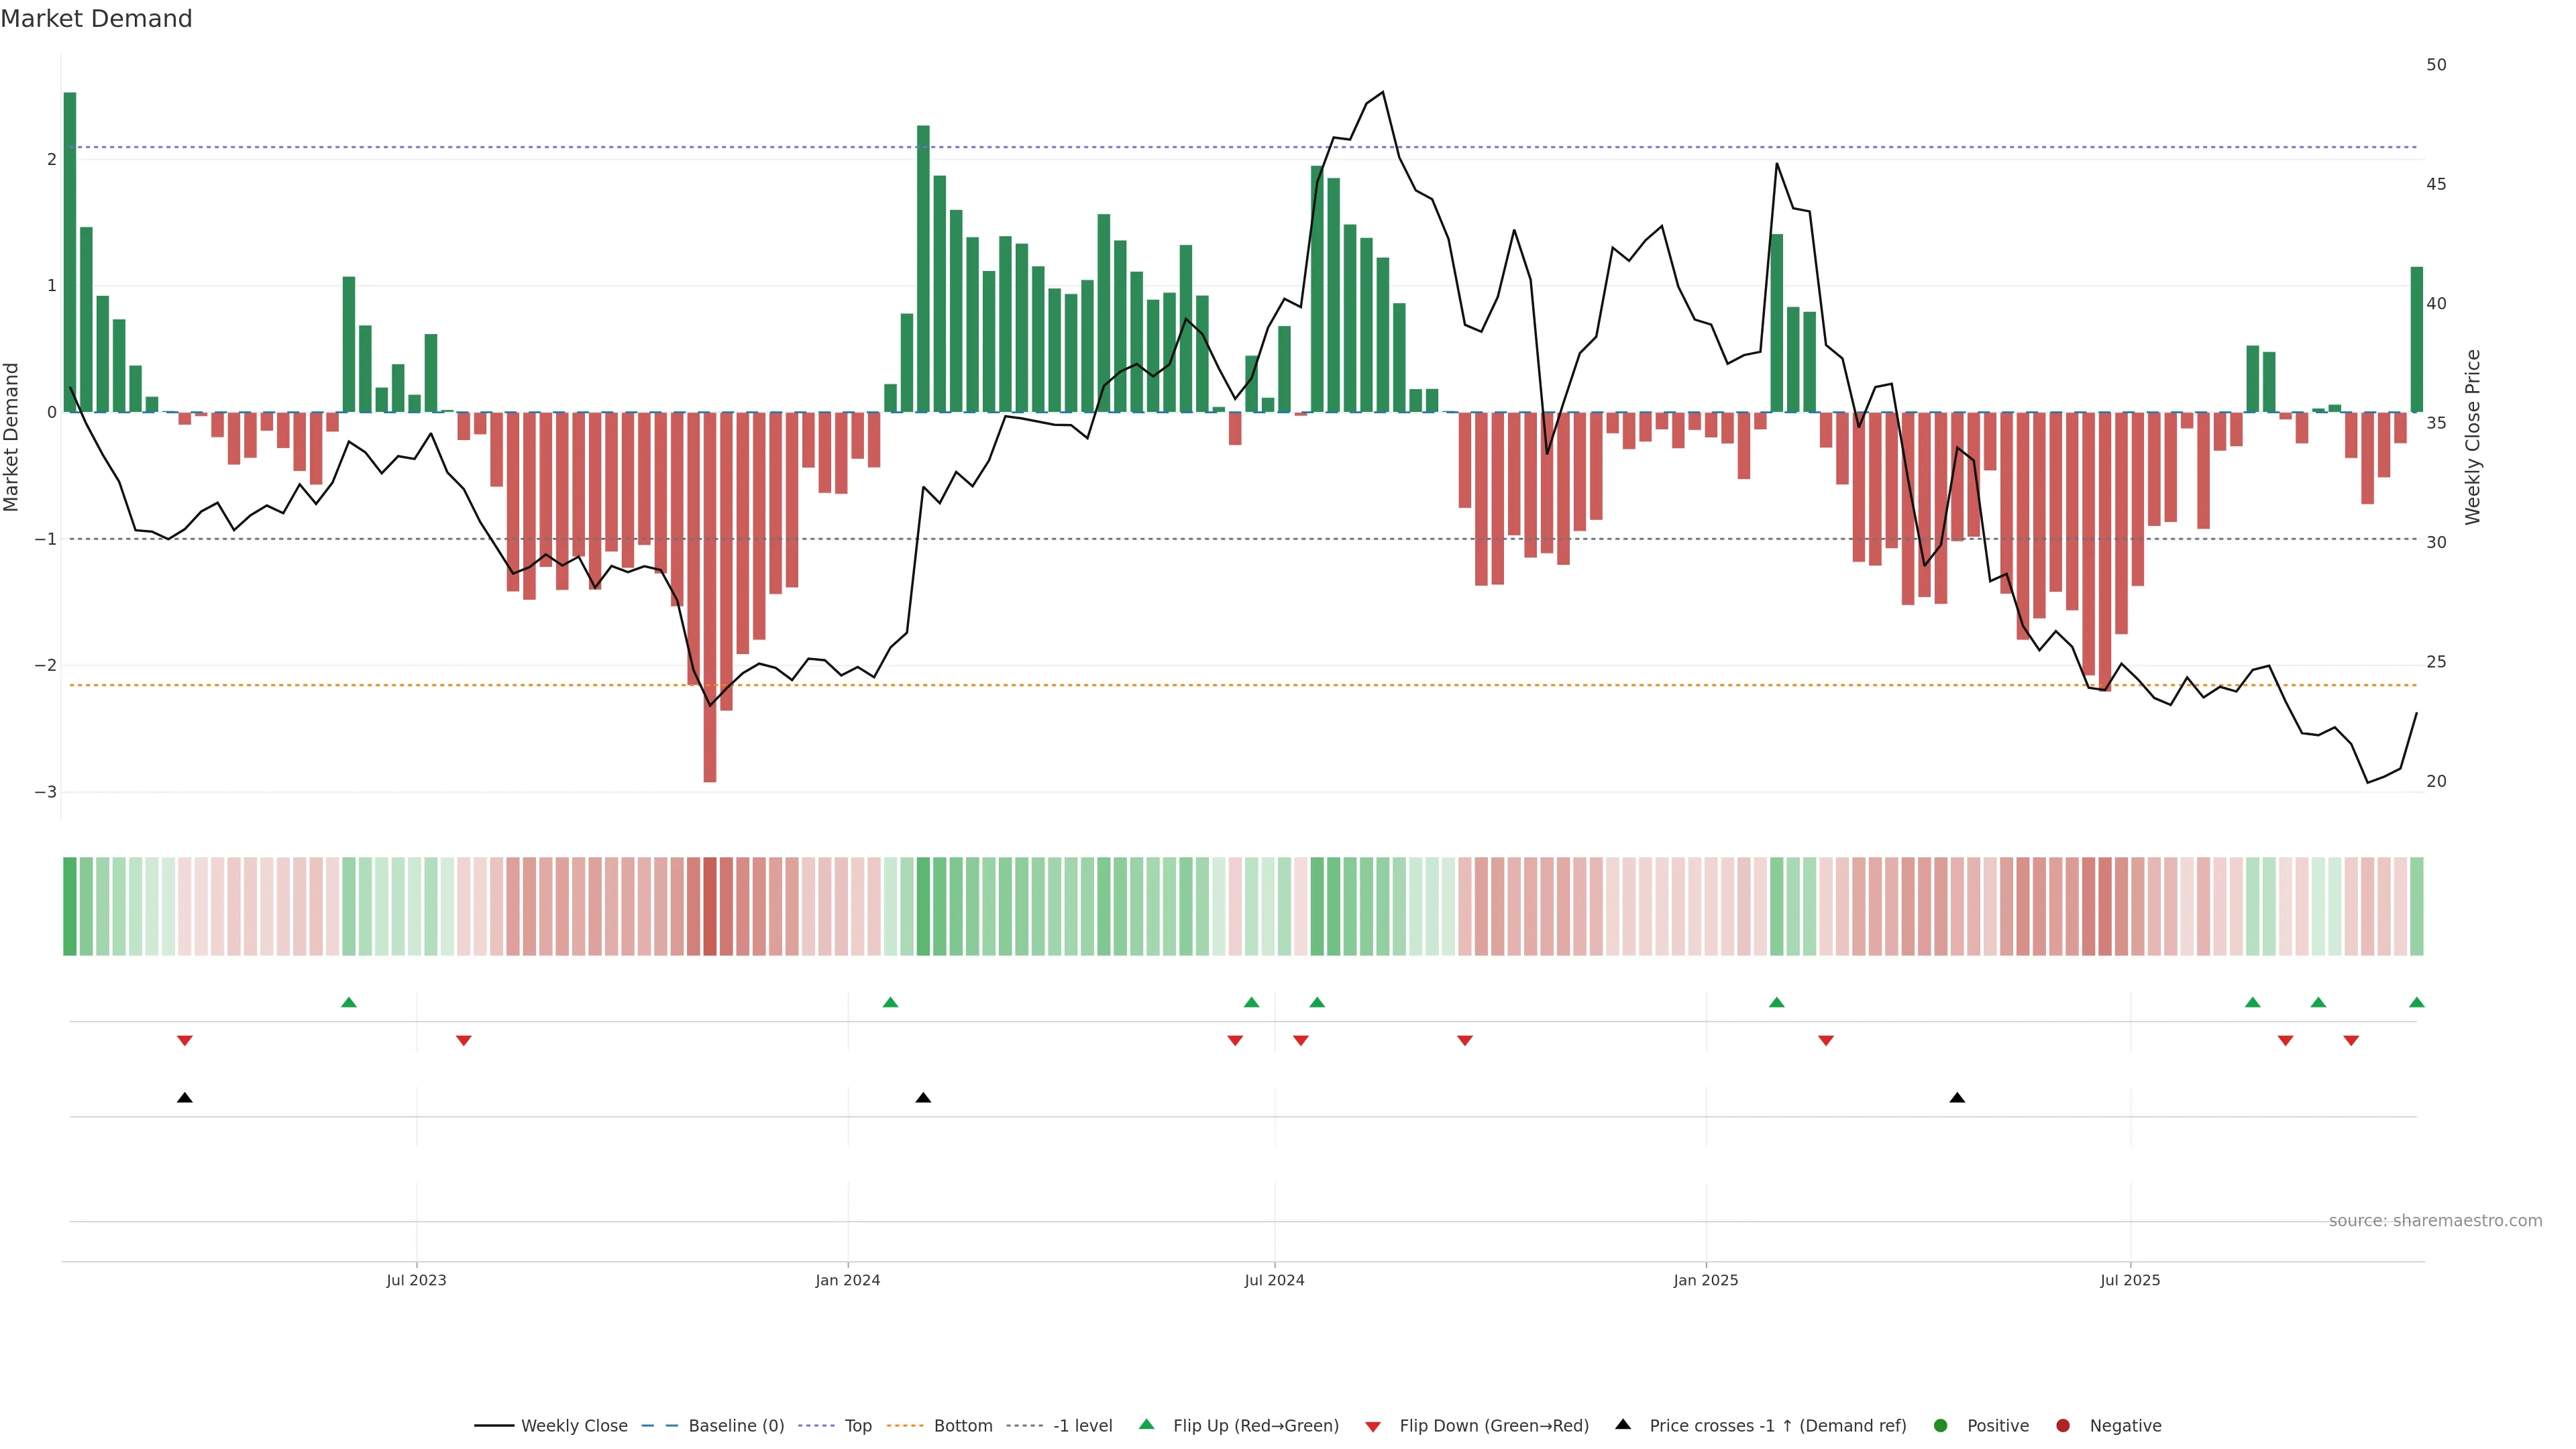Click the Positive green circle legend icon

[x=1941, y=1426]
